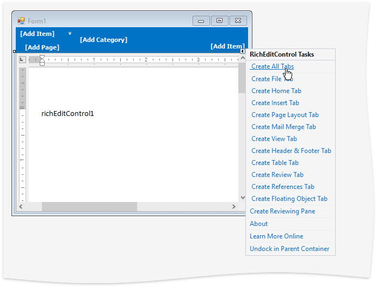
Task: Click [Add Category] in ribbon
Action: click(x=103, y=40)
